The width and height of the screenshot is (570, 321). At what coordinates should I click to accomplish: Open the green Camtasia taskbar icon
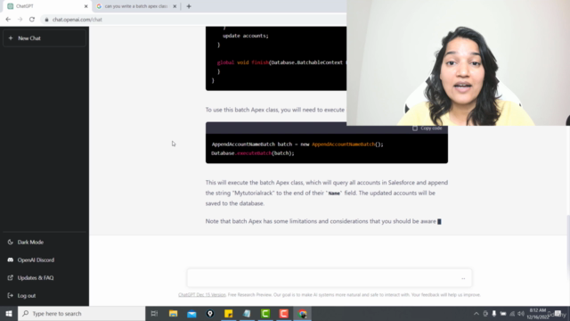[265, 313]
